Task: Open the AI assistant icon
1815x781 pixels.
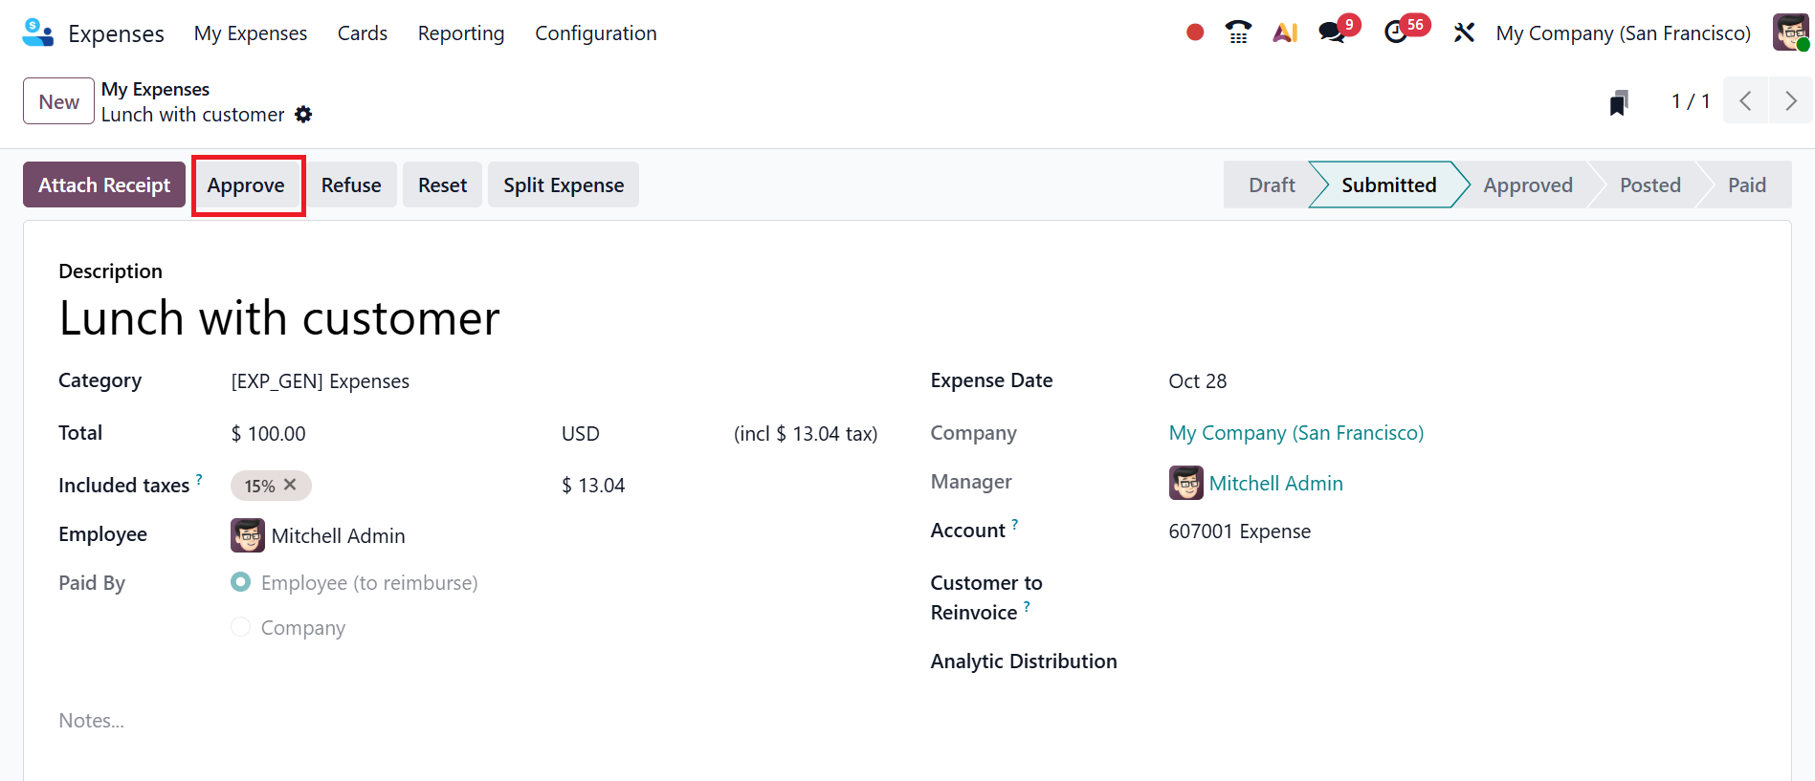Action: [1285, 33]
